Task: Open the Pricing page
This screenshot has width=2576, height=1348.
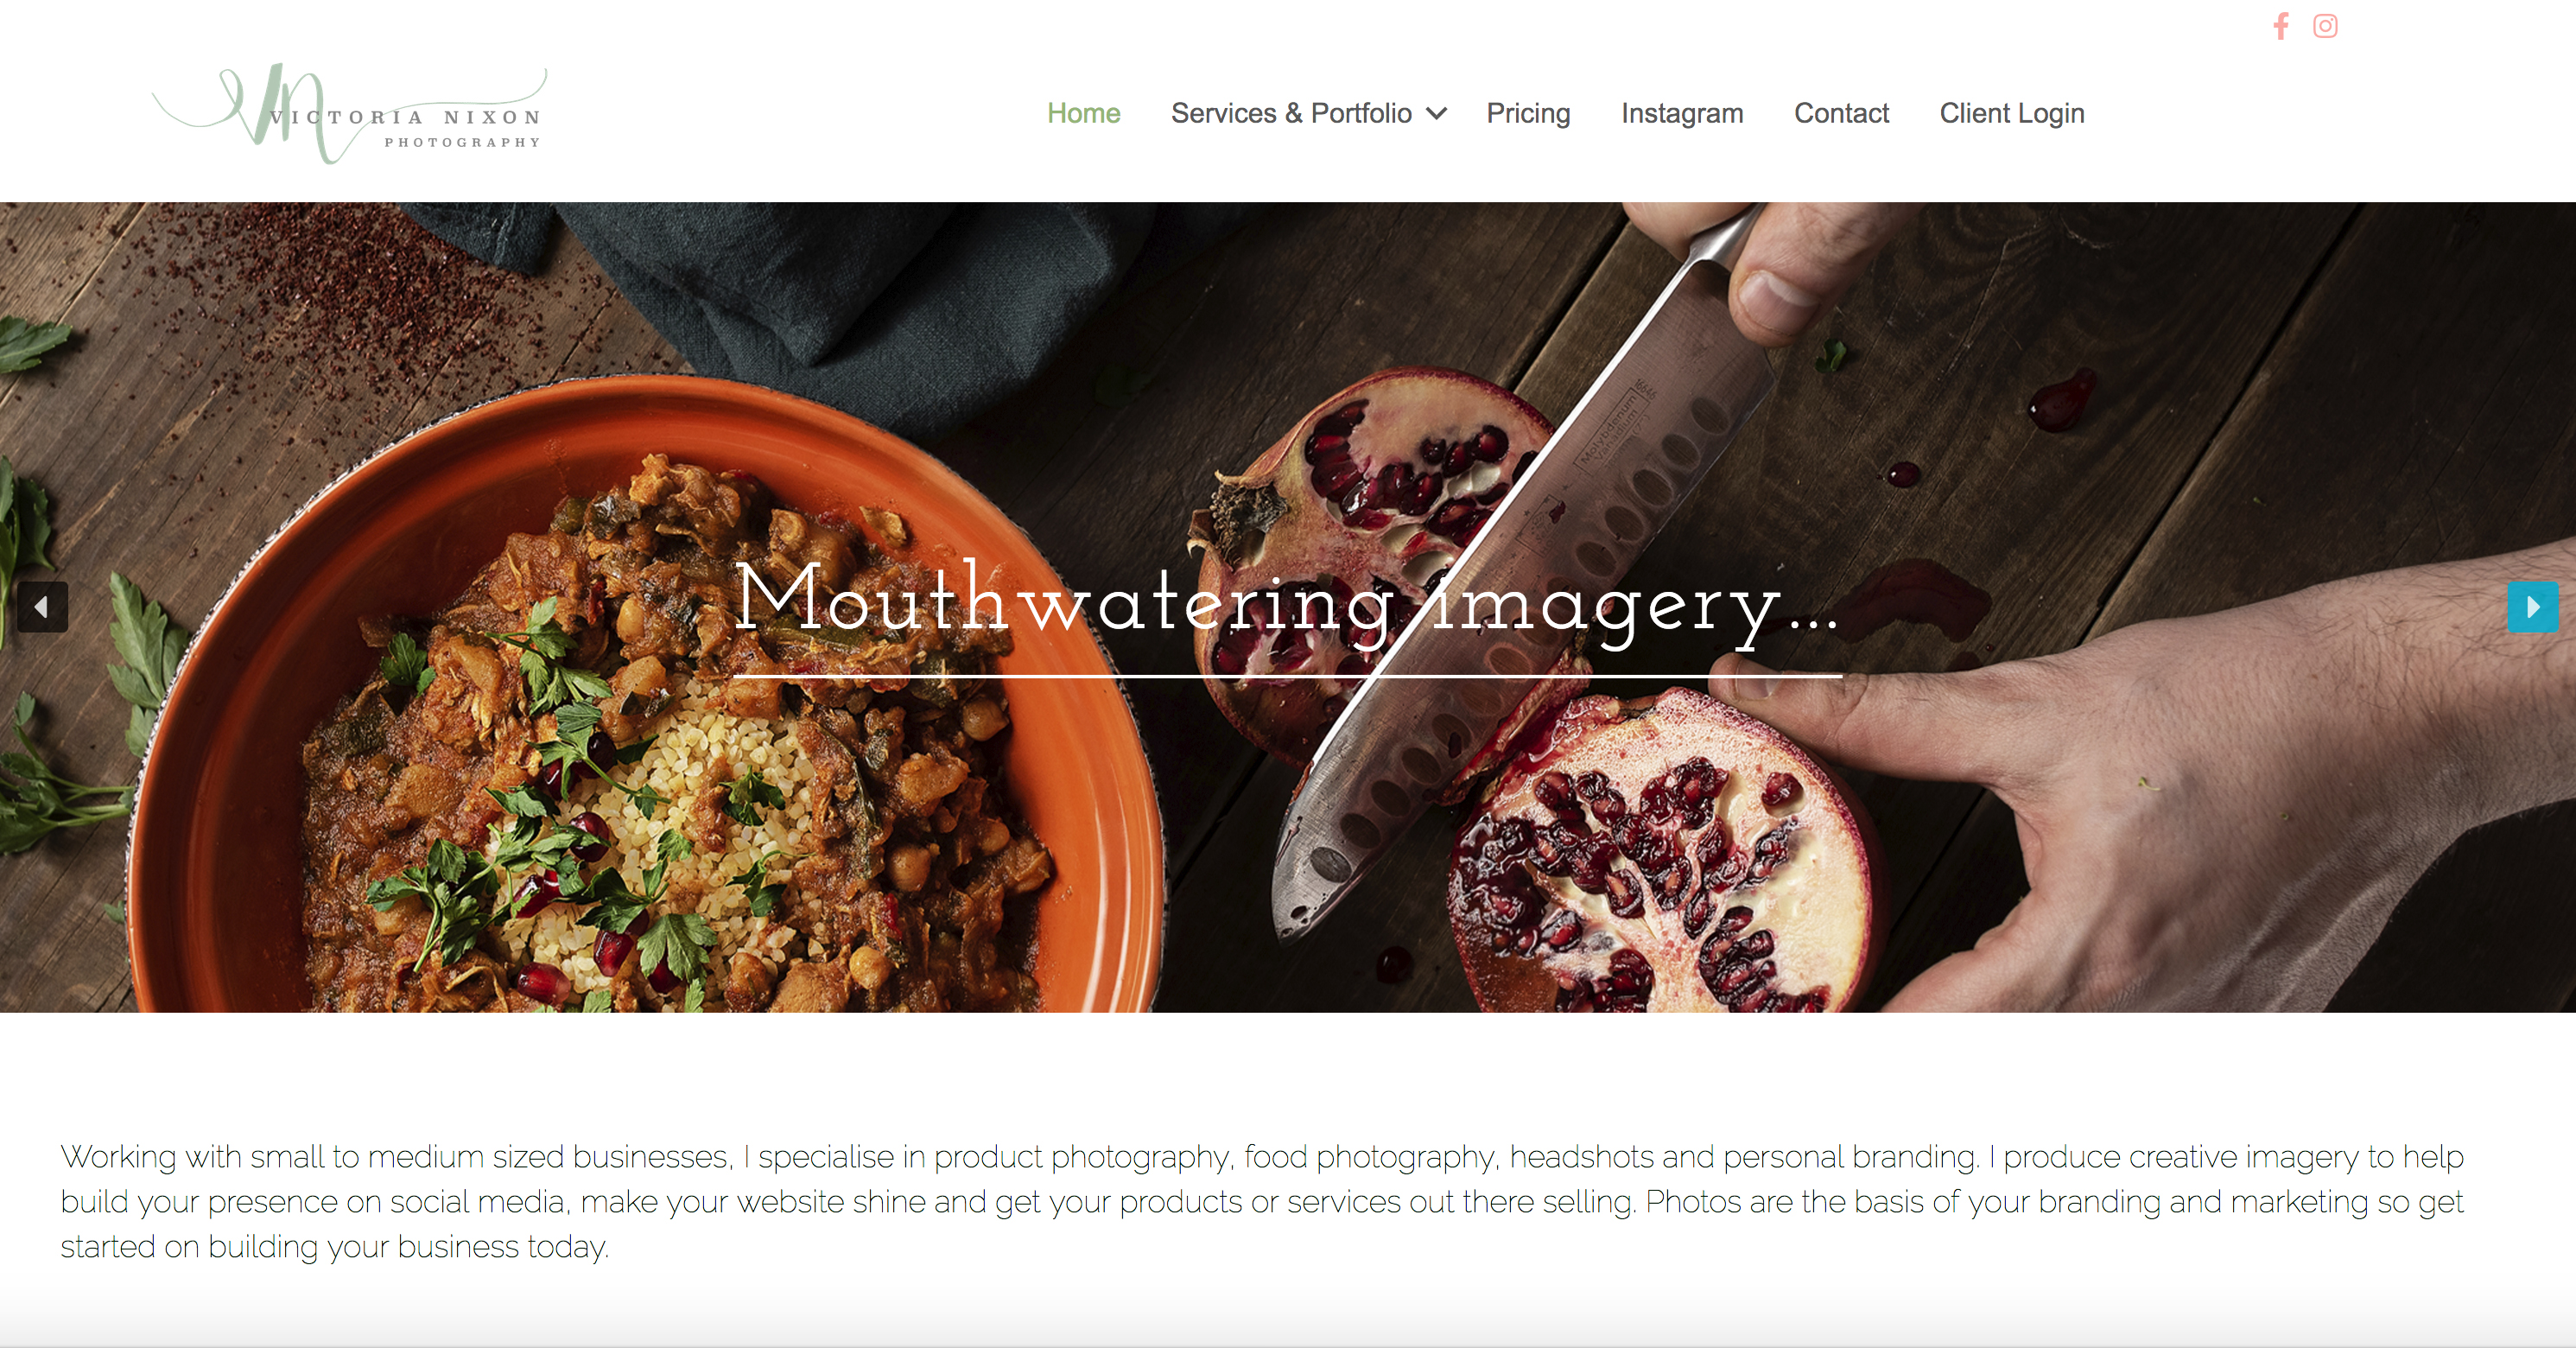Action: [x=1528, y=113]
